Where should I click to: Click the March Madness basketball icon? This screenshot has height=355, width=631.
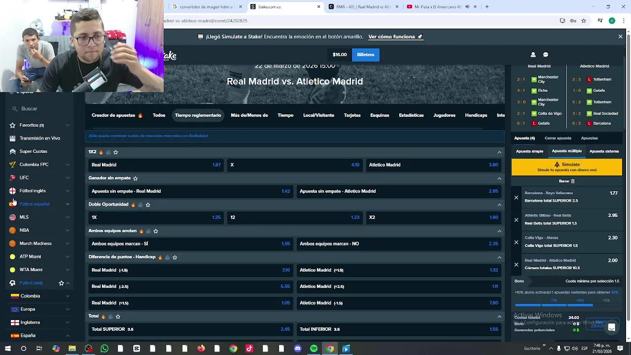coord(12,244)
